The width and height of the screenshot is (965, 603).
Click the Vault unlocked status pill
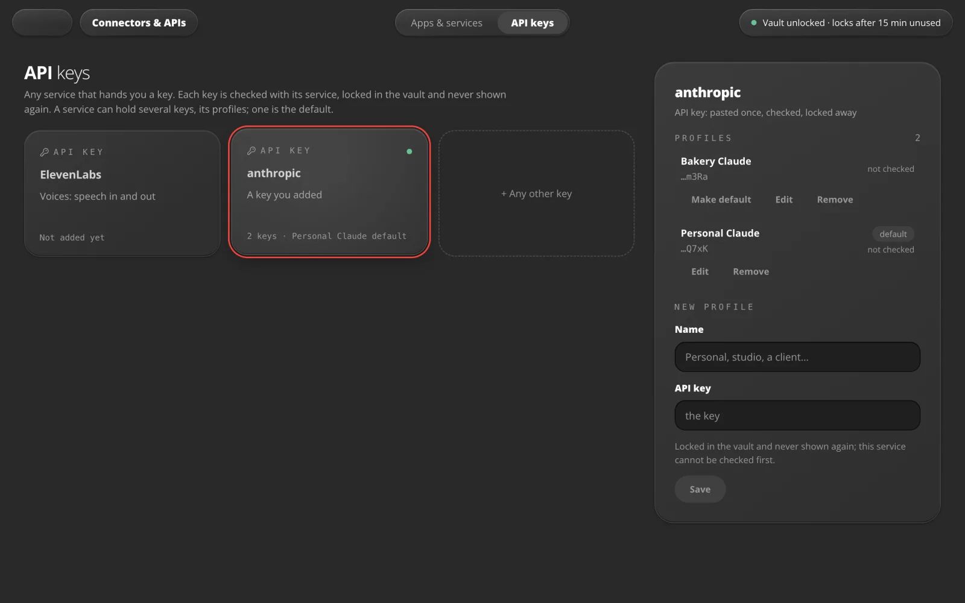point(846,23)
